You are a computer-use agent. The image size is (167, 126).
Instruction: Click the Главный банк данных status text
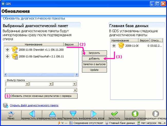tap(122, 123)
